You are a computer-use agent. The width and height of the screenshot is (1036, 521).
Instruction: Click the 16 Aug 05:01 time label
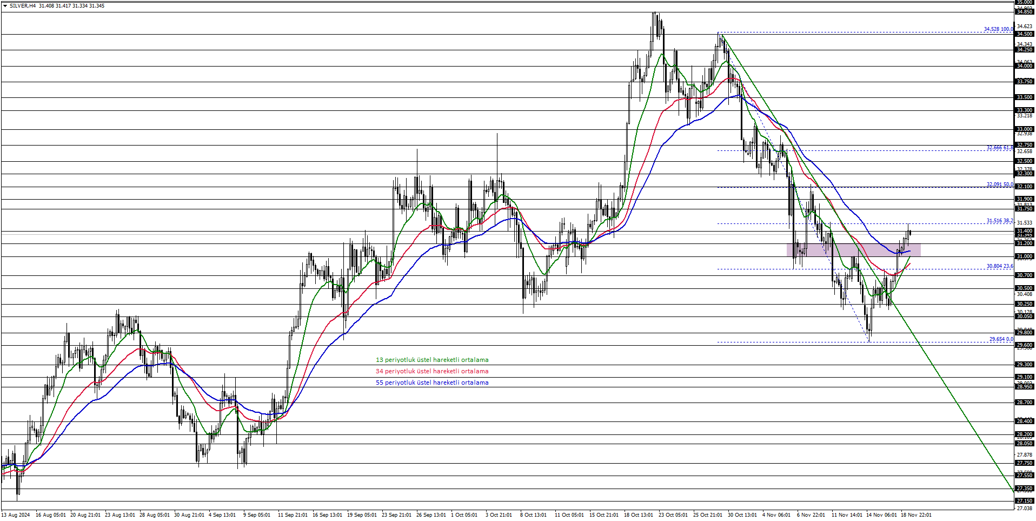[x=51, y=515]
